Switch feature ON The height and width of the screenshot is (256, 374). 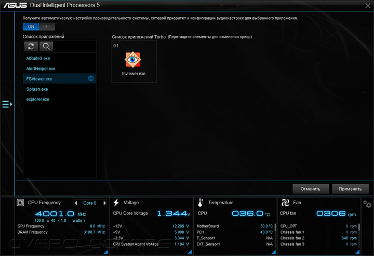point(31,26)
